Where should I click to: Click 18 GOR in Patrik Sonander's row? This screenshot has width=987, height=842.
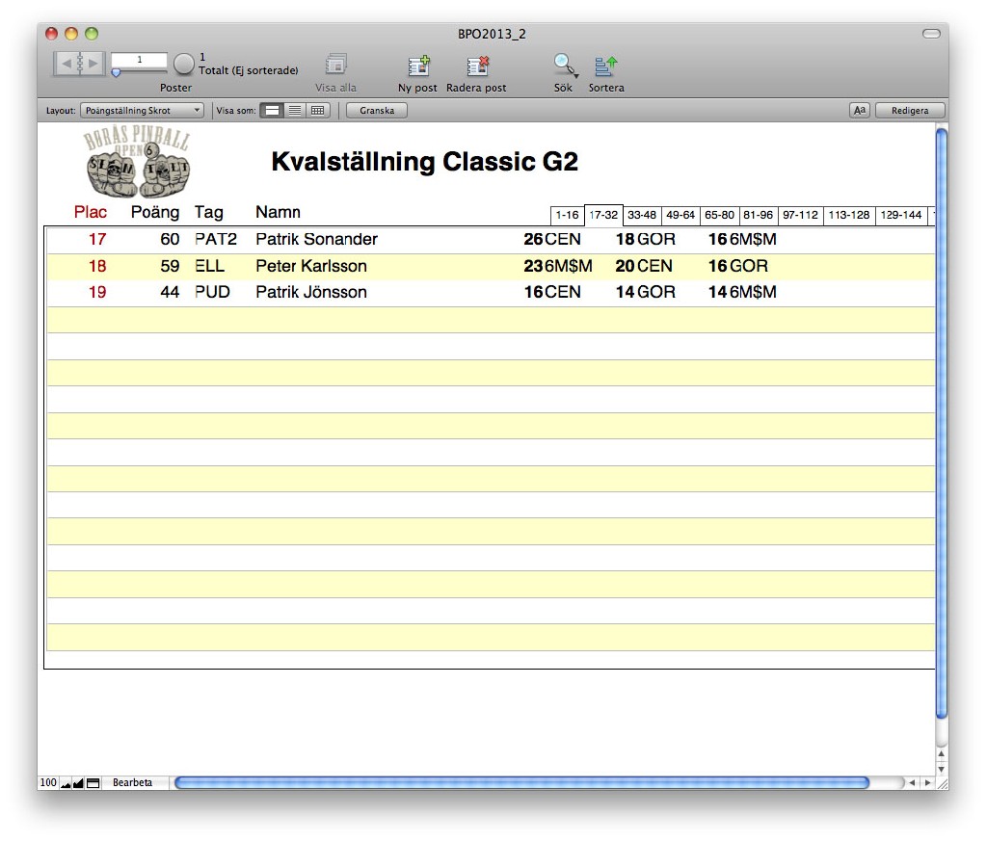pyautogui.click(x=645, y=239)
